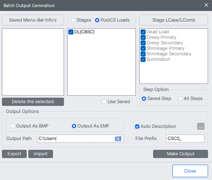Click the Import button

(x=40, y=154)
